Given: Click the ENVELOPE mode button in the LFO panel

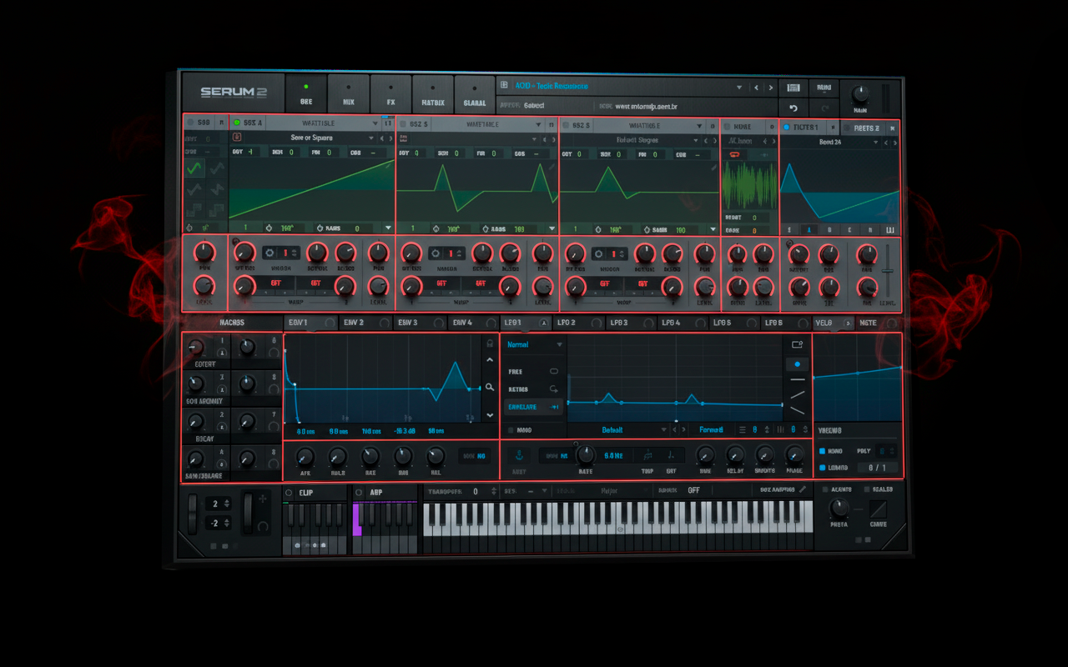Looking at the screenshot, I should tap(532, 407).
